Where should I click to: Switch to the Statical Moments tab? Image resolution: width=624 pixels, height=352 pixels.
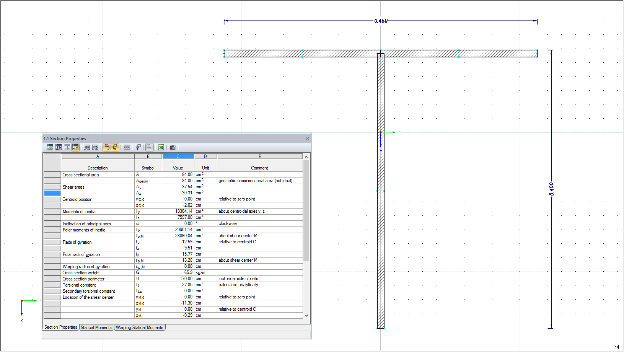coord(96,328)
